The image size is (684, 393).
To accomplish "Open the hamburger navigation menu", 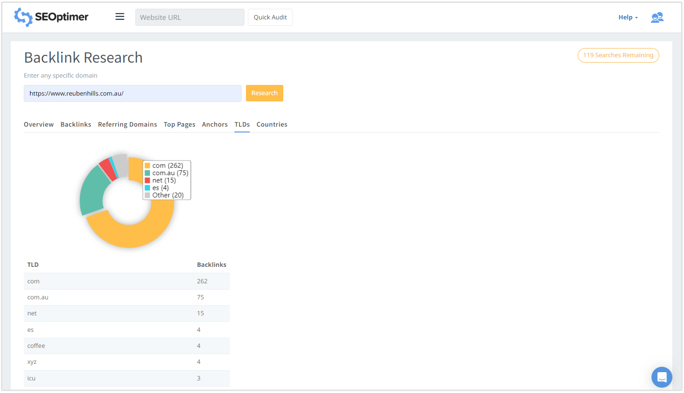I will [120, 17].
